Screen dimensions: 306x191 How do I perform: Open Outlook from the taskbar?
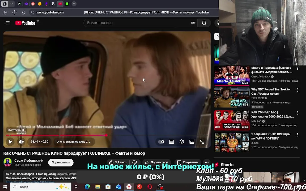pyautogui.click(x=118, y=187)
